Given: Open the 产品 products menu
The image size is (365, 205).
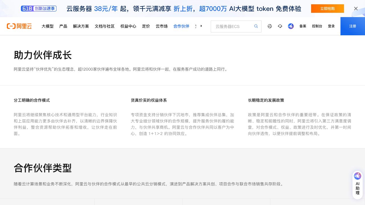Looking at the screenshot, I should point(63,26).
